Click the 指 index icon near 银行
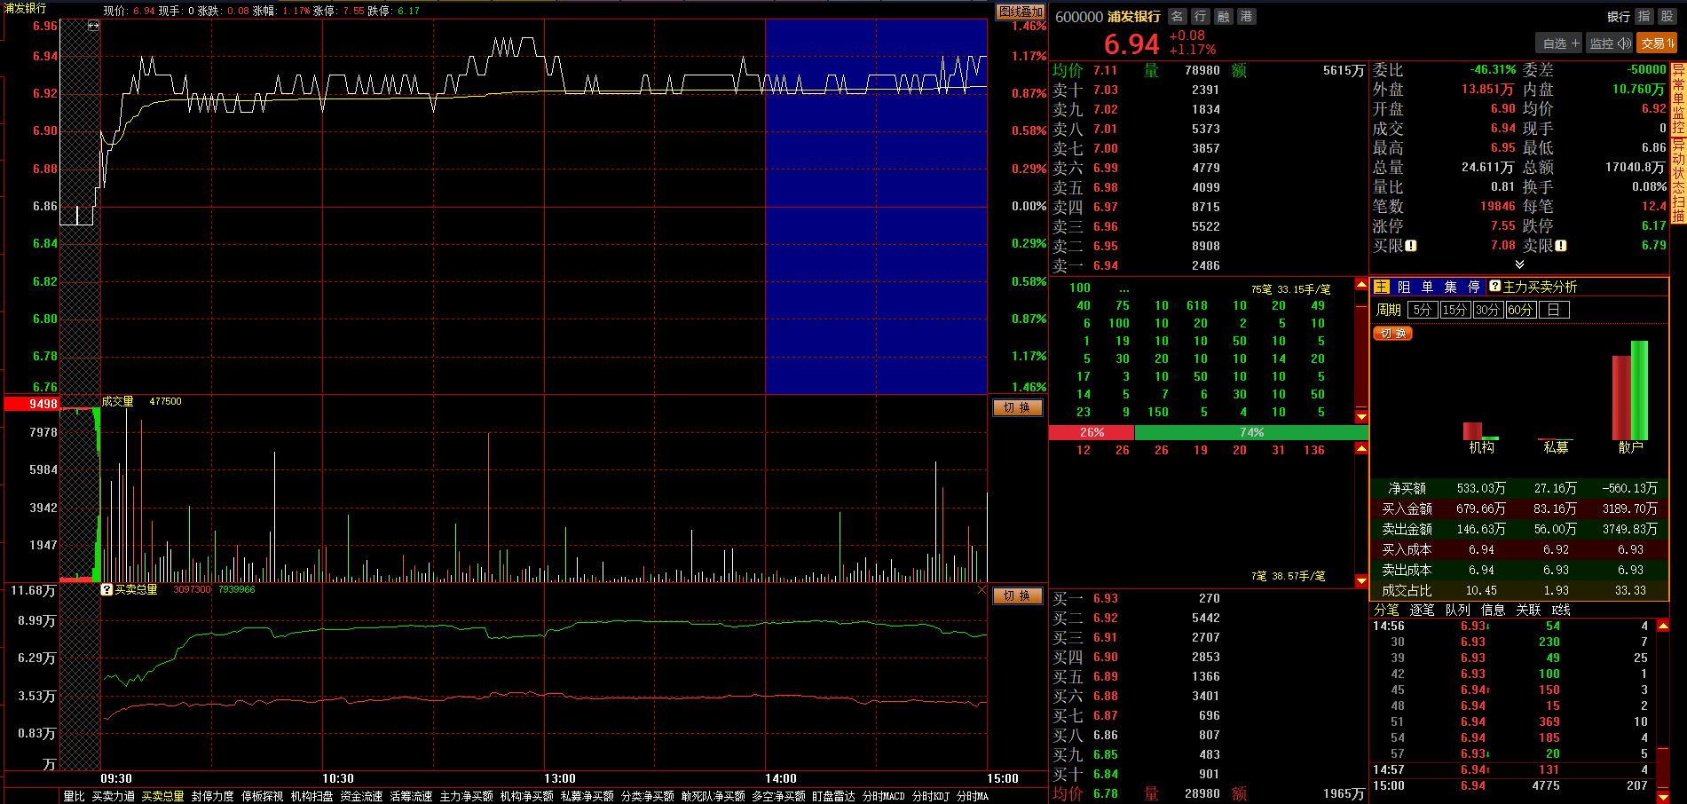The width and height of the screenshot is (1687, 804). [x=1644, y=17]
